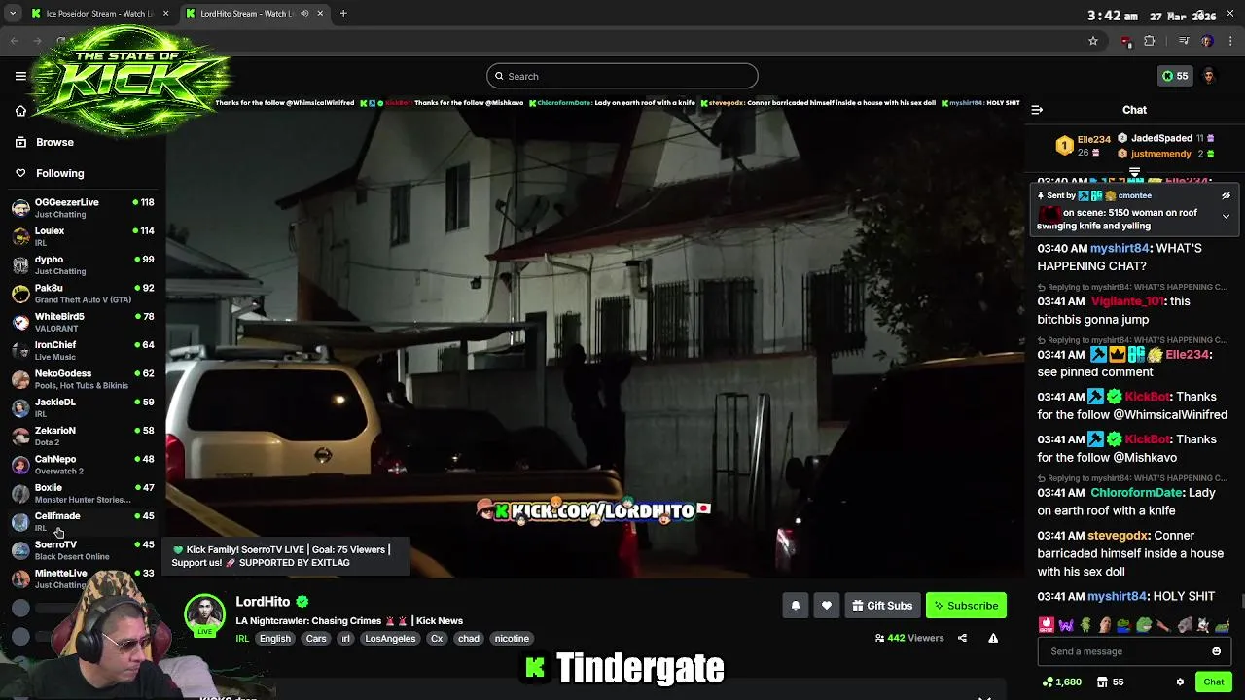Screen dimensions: 1245x700
Task: Open the media control icon in toolbar
Action: (1183, 41)
